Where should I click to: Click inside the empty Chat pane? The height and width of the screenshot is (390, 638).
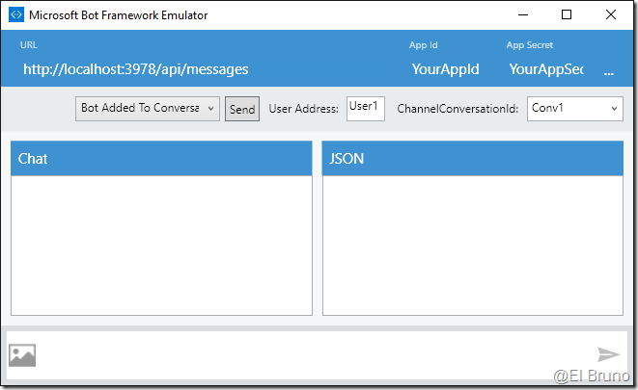click(161, 245)
